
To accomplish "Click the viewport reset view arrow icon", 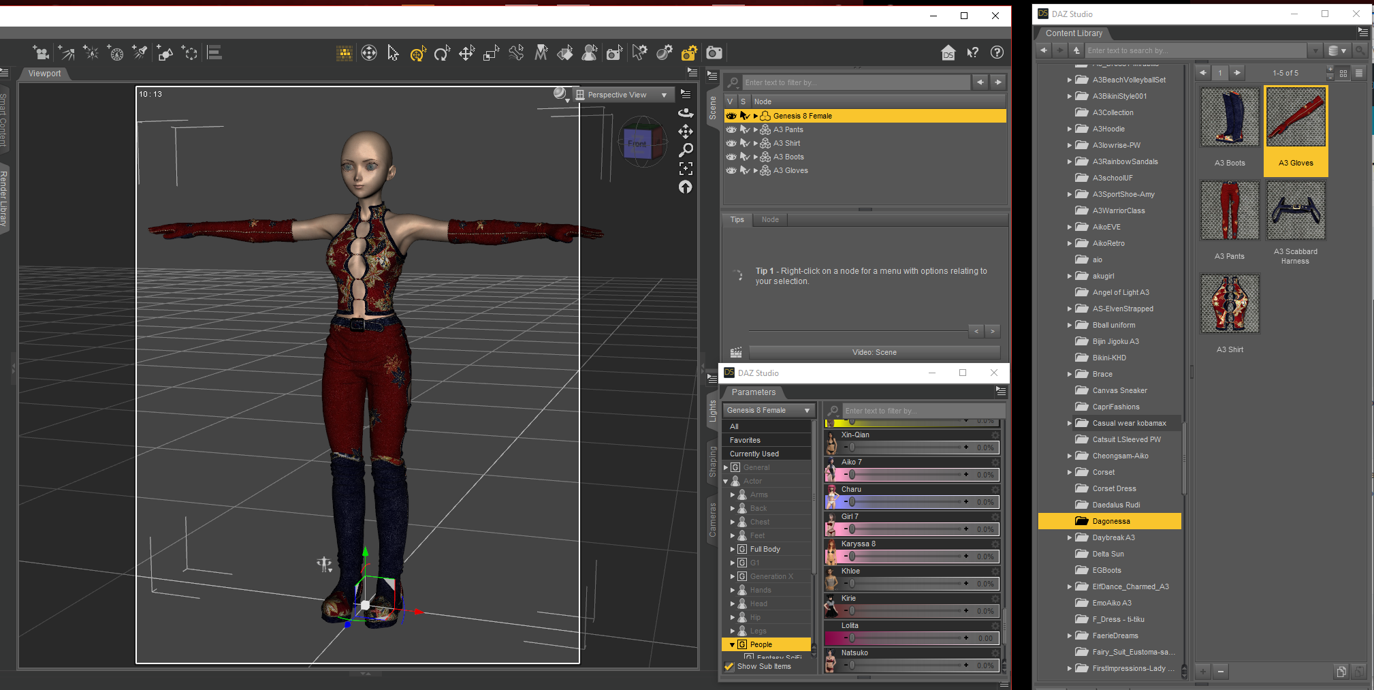I will (x=686, y=187).
